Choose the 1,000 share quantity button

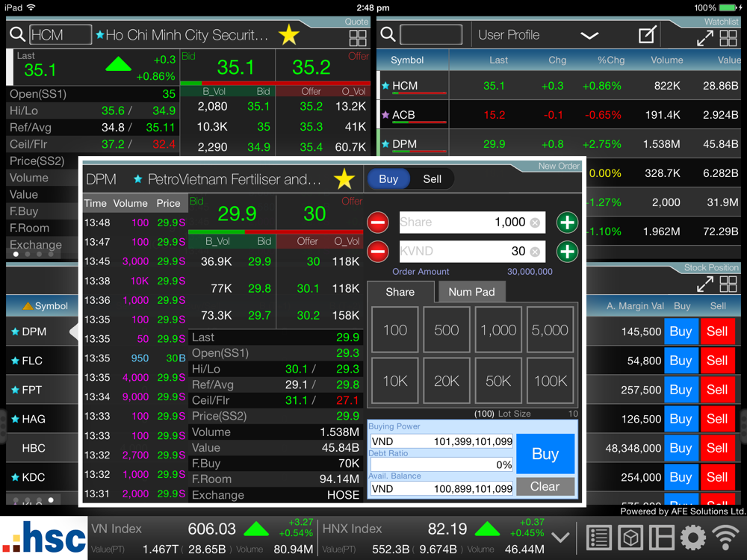coord(498,330)
